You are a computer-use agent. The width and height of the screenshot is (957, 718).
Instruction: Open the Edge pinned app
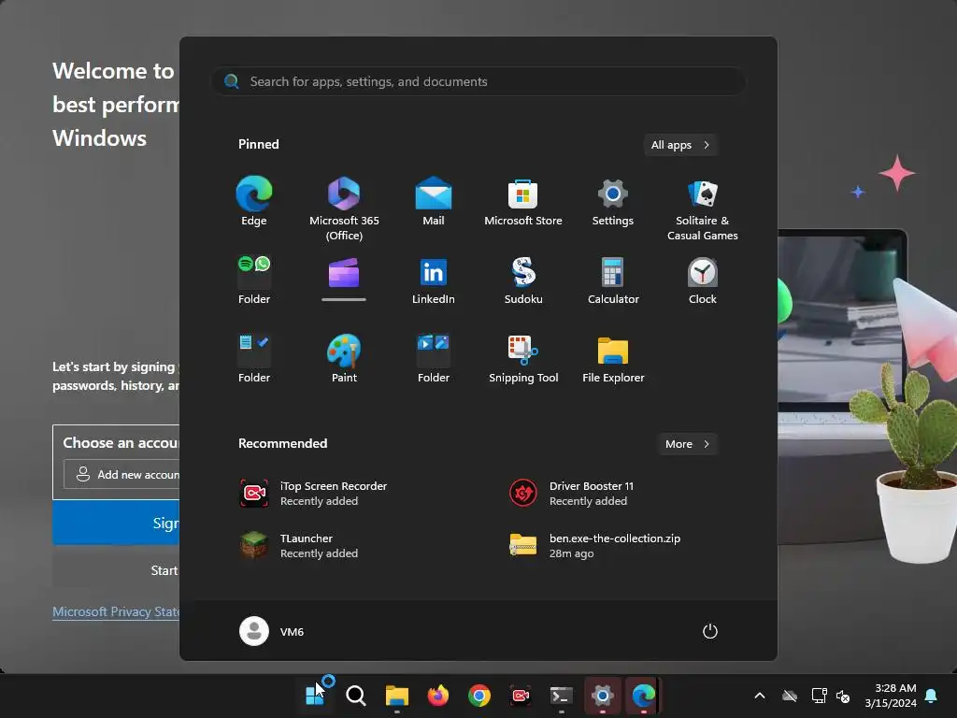[254, 202]
